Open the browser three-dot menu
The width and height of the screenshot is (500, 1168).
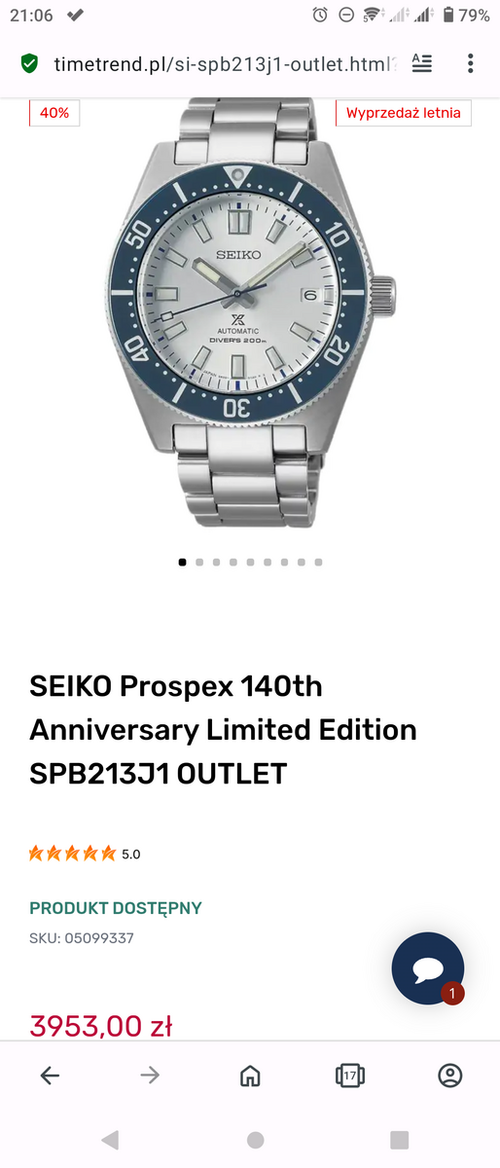[471, 64]
